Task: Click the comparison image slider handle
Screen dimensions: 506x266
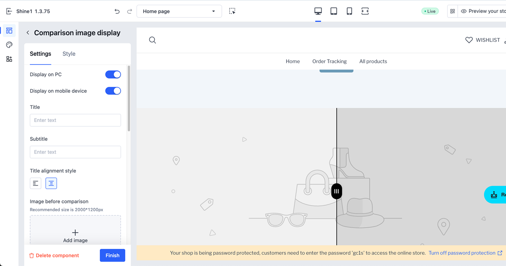Action: point(336,191)
